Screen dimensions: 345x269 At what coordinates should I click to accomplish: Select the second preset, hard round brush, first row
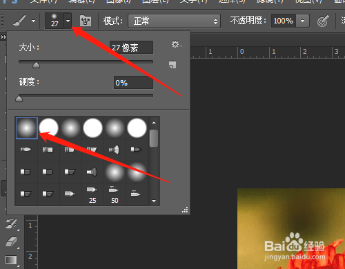pos(48,128)
